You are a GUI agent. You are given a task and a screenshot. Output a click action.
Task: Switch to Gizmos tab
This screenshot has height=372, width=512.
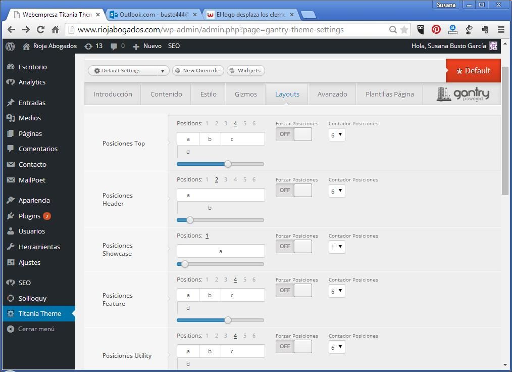[x=246, y=94]
